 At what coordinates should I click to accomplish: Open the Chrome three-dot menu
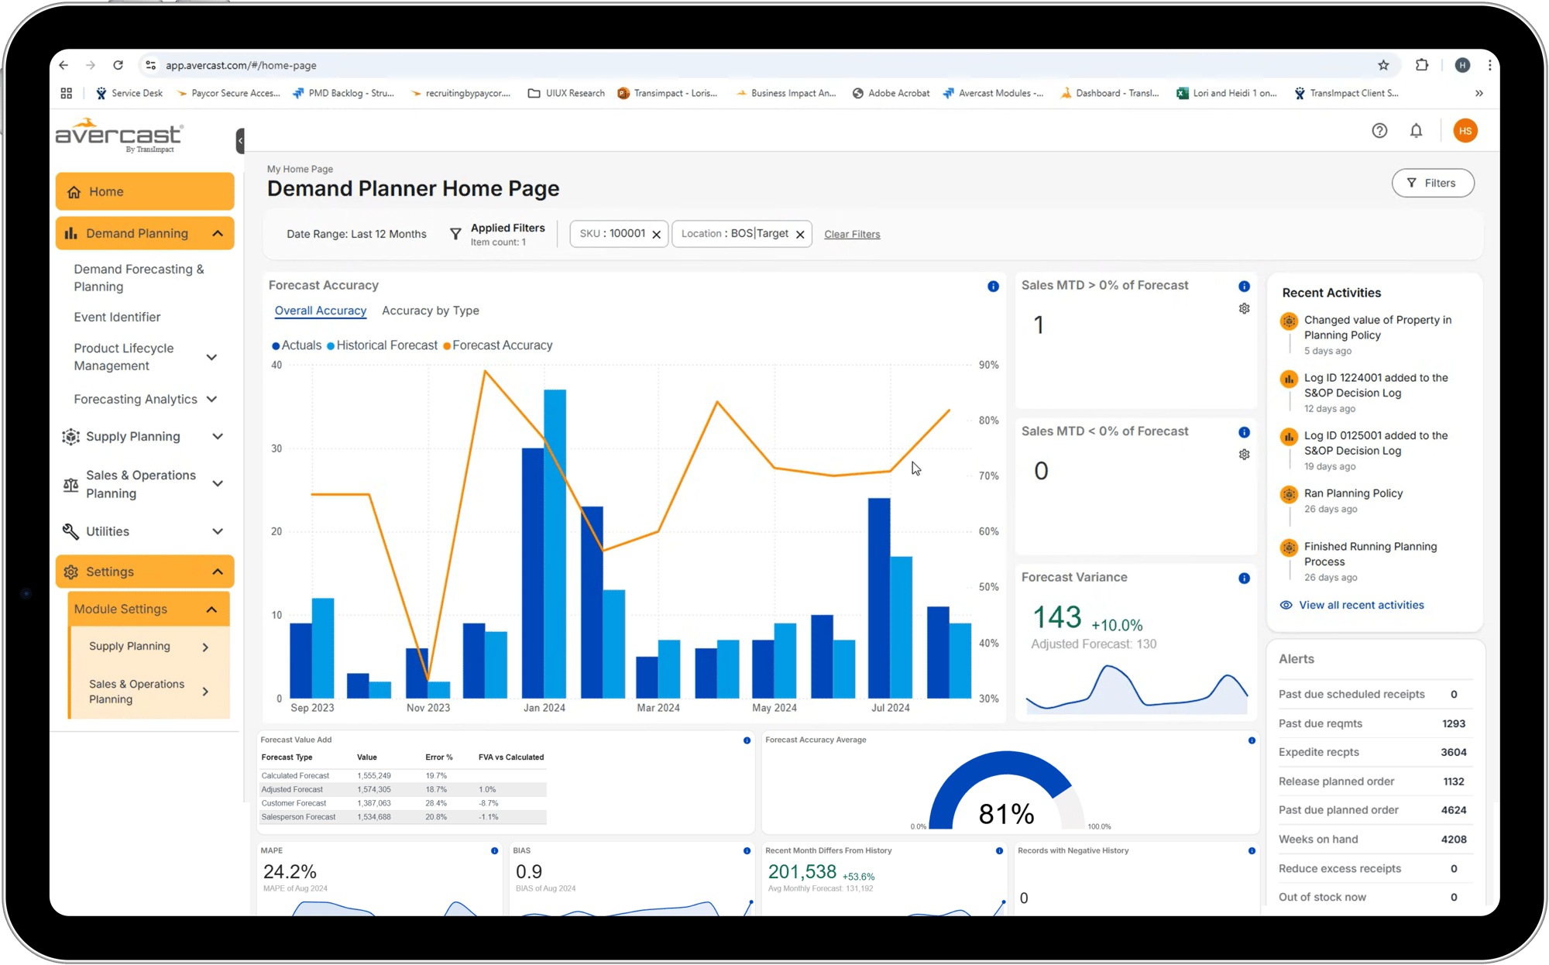click(1489, 65)
